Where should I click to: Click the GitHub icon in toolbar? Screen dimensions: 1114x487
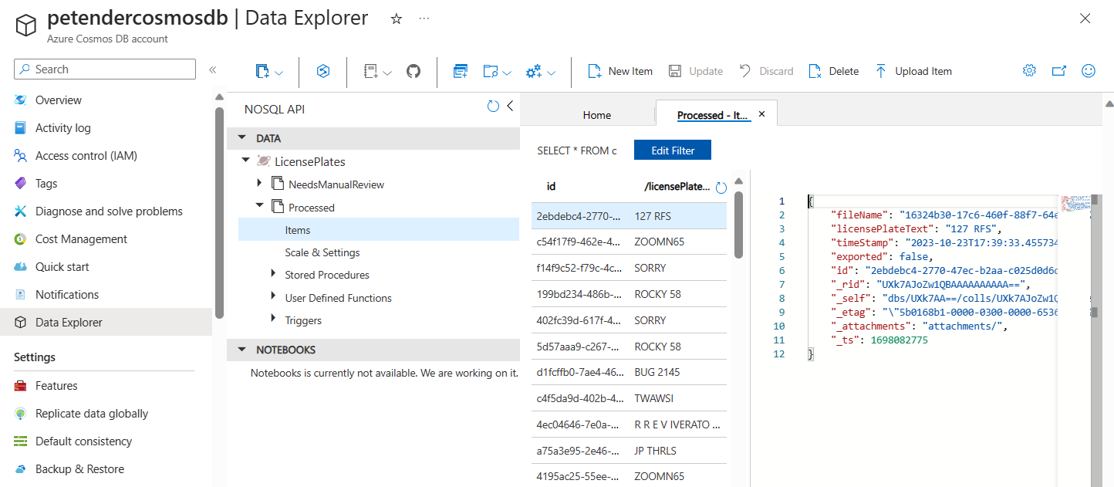(414, 71)
